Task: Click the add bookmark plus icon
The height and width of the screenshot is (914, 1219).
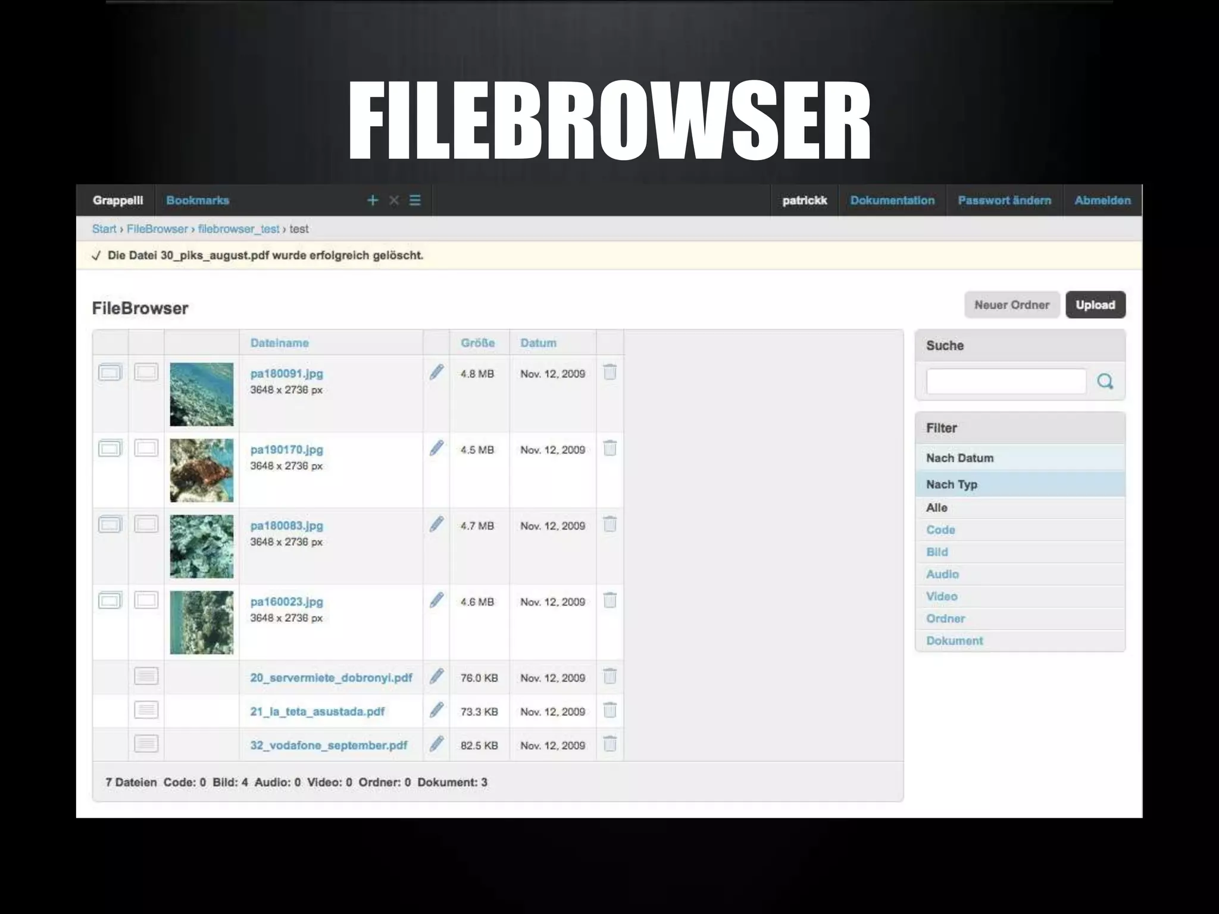Action: [x=373, y=201]
